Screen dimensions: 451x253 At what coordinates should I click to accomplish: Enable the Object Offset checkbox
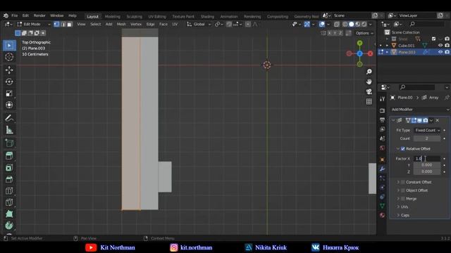[x=403, y=190]
